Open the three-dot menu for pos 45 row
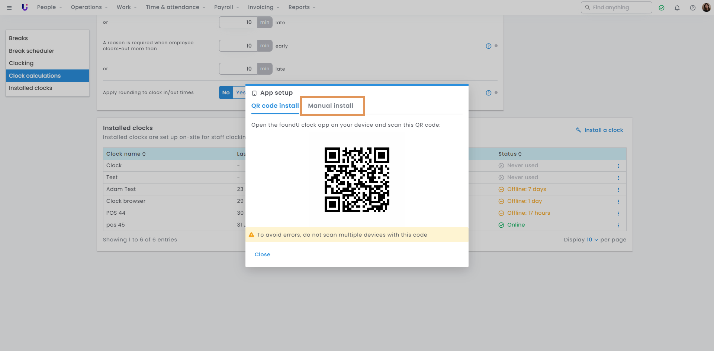This screenshot has height=351, width=714. pos(618,225)
